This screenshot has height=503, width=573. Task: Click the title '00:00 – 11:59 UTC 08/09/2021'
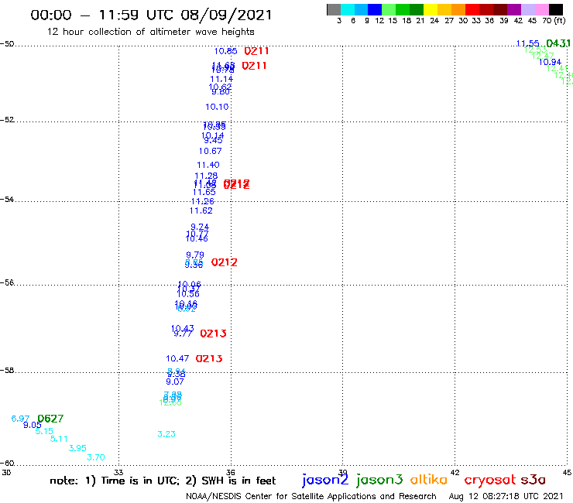click(x=151, y=15)
